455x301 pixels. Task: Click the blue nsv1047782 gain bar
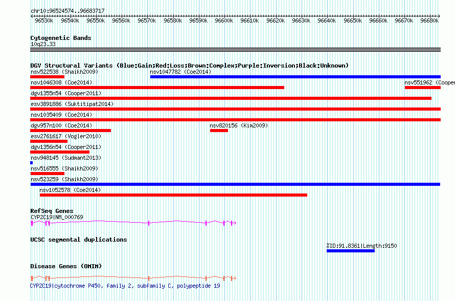point(295,77)
